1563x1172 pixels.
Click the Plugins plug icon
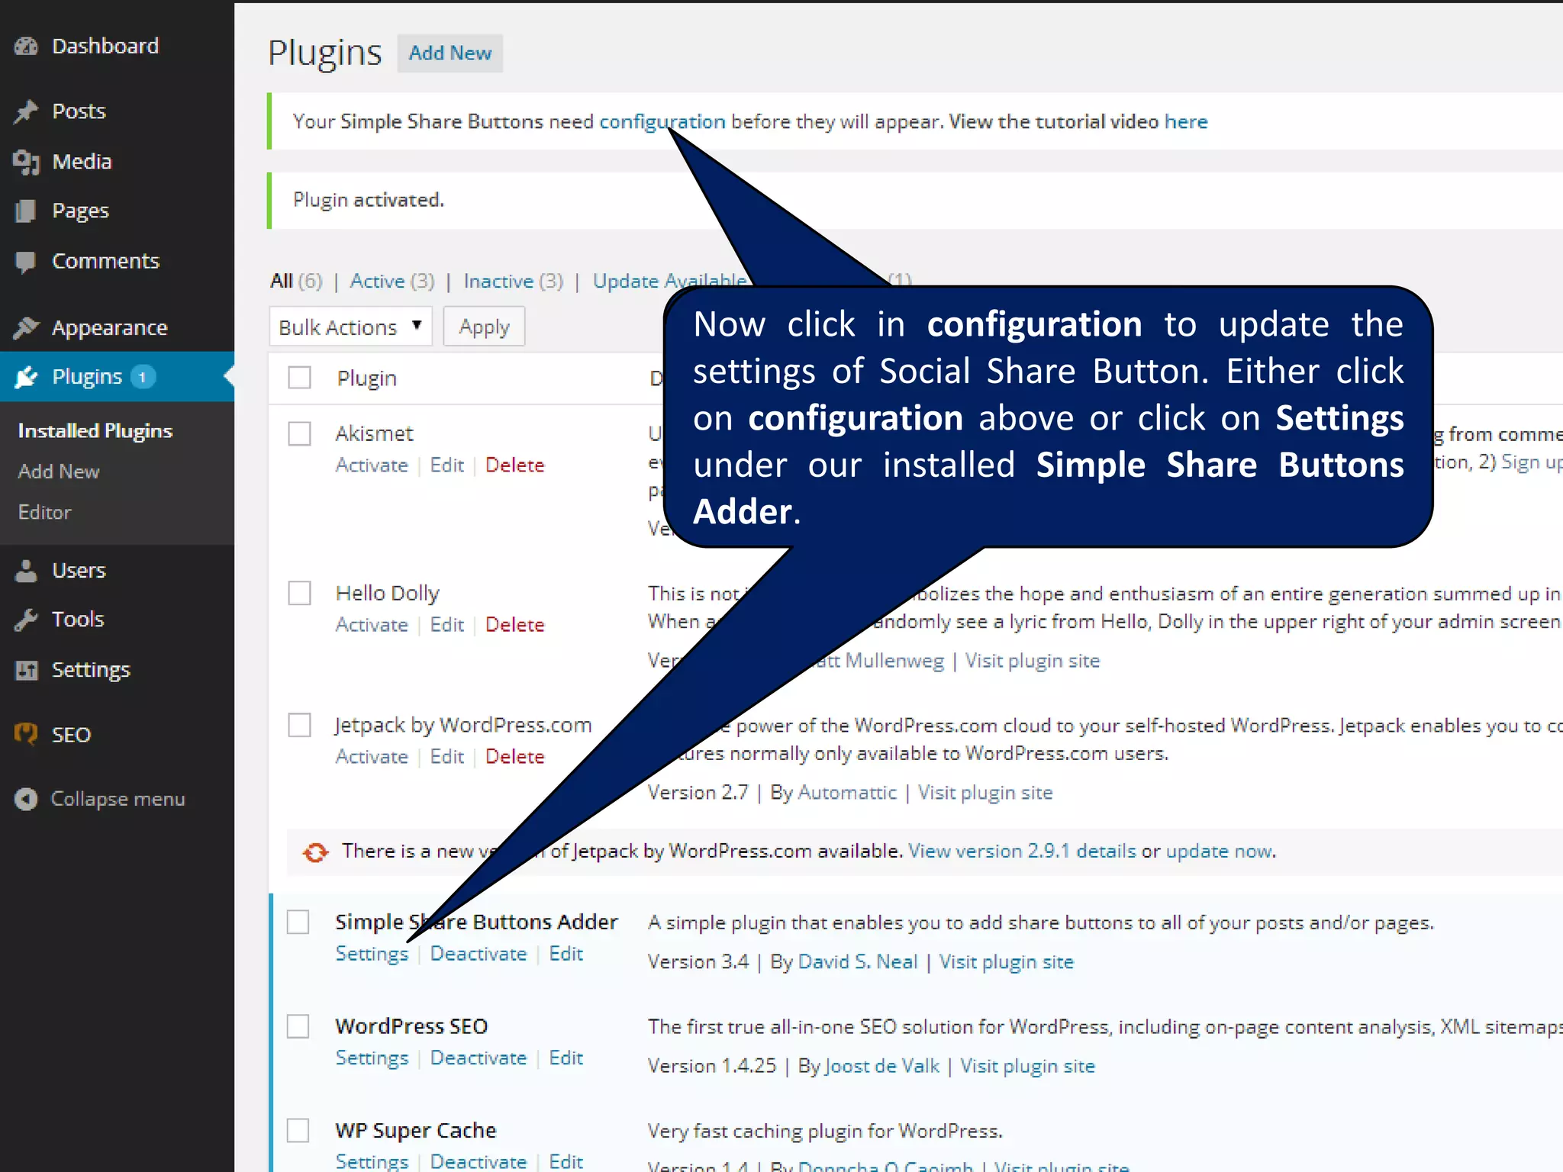26,377
